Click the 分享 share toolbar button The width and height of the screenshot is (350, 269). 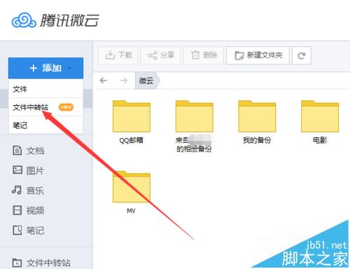tap(160, 55)
